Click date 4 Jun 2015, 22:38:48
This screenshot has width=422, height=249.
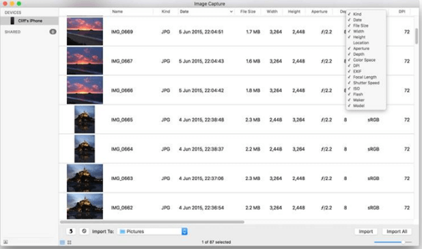tap(201, 120)
